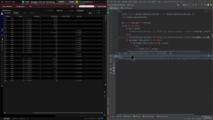
Task: Click the rerun icon in Run tool window
Action: coord(111,59)
